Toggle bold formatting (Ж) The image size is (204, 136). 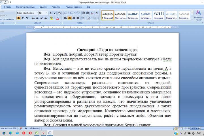point(18,18)
